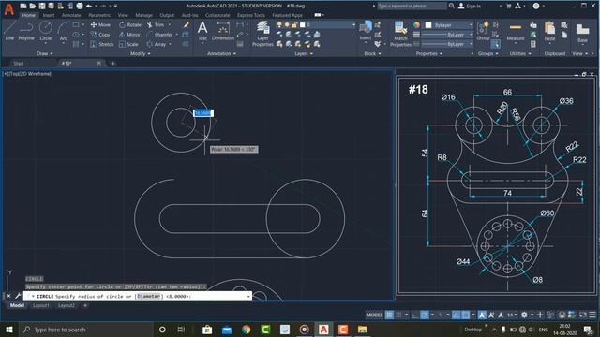Click the keyword search input field
Image resolution: width=600 pixels, height=337 pixels.
click(x=412, y=7)
